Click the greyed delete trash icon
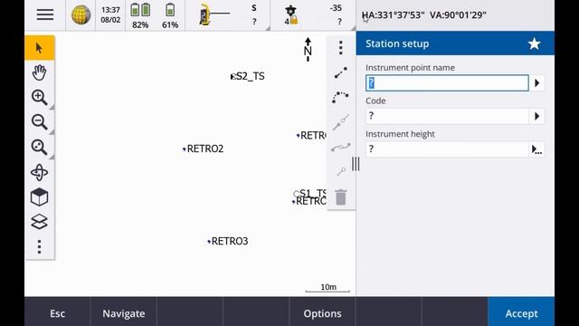Viewport: 579px width, 326px height. [x=341, y=197]
